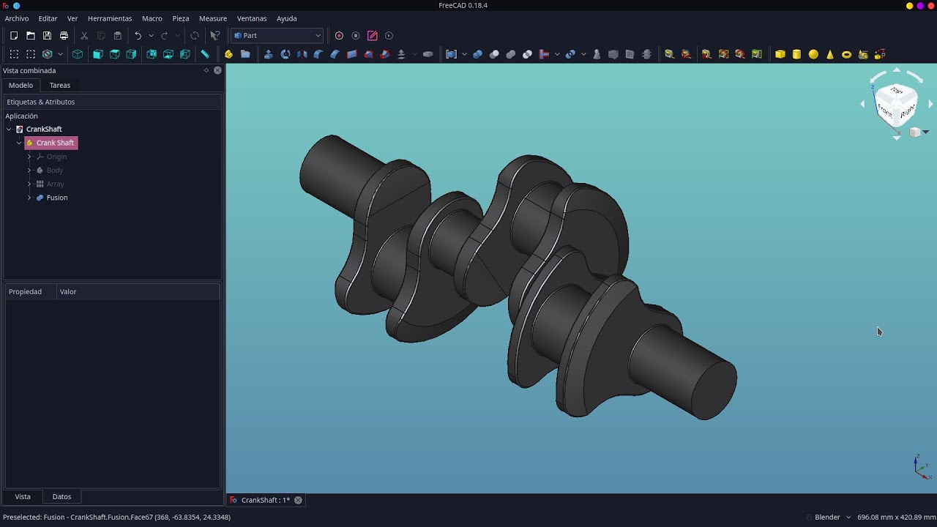Open draw style dropdown arrow
The width and height of the screenshot is (937, 527).
(60, 54)
